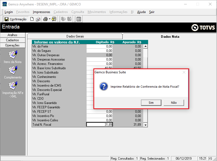
Task: Open the Login menu
Action: click(9, 12)
